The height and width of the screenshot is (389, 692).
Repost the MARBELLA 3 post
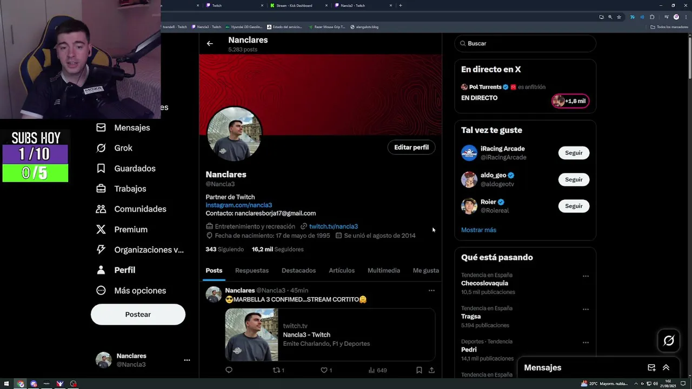[x=278, y=370]
